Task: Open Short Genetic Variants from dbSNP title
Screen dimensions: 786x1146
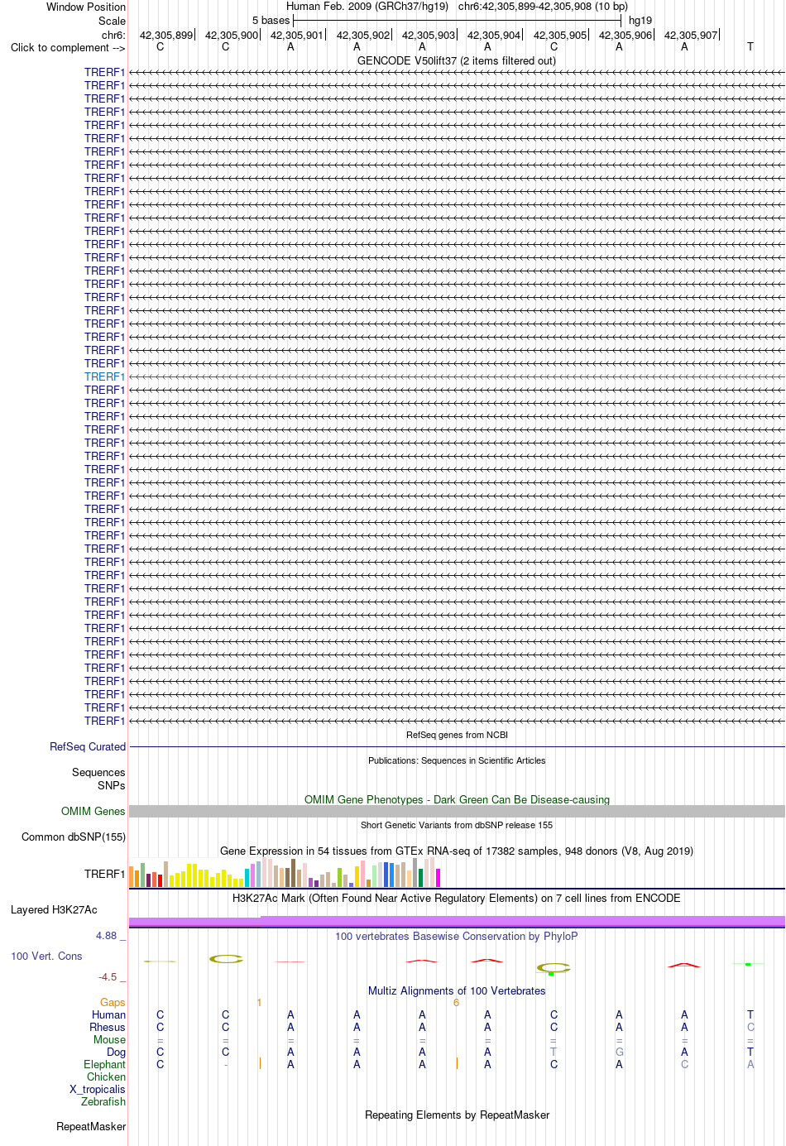Action: [457, 825]
